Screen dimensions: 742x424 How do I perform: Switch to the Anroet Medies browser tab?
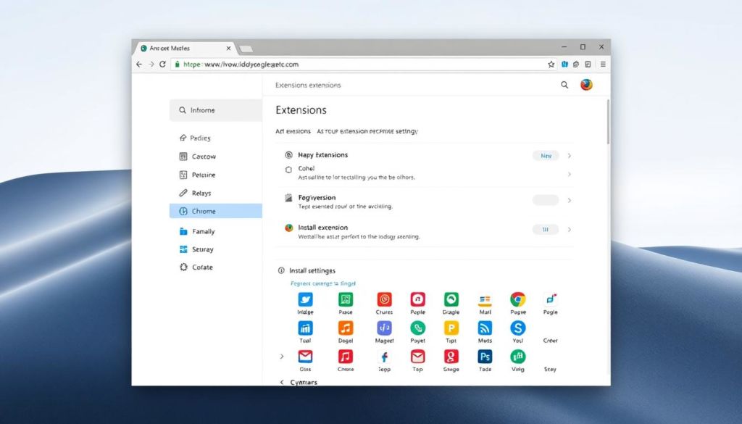tap(185, 49)
